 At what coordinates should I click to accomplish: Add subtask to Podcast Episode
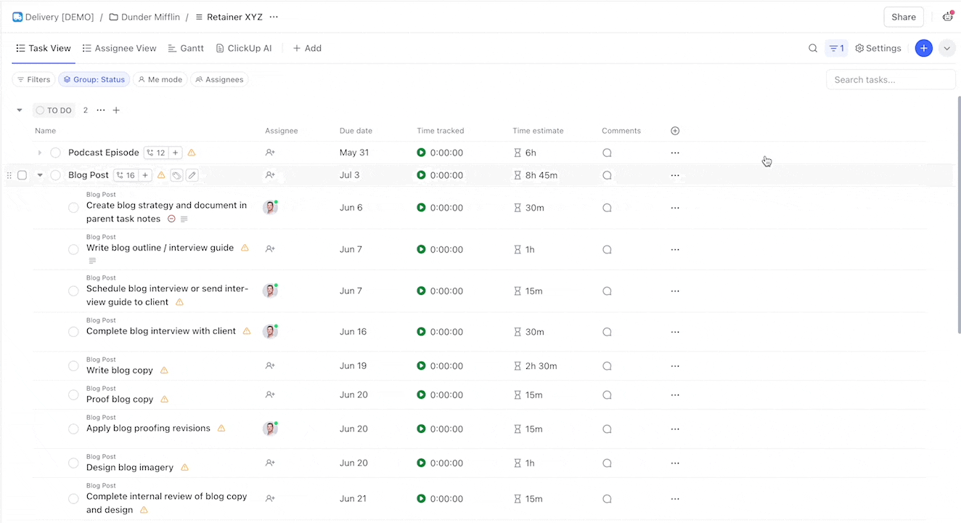click(176, 153)
